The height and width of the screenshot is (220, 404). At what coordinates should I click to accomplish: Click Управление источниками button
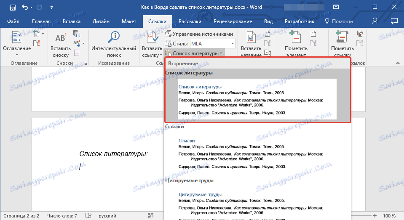point(198,34)
